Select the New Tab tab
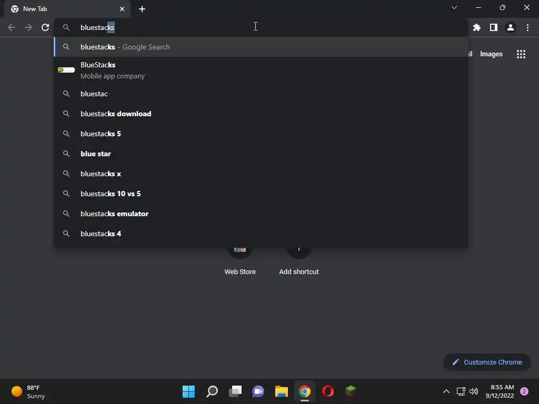539x404 pixels. (67, 9)
